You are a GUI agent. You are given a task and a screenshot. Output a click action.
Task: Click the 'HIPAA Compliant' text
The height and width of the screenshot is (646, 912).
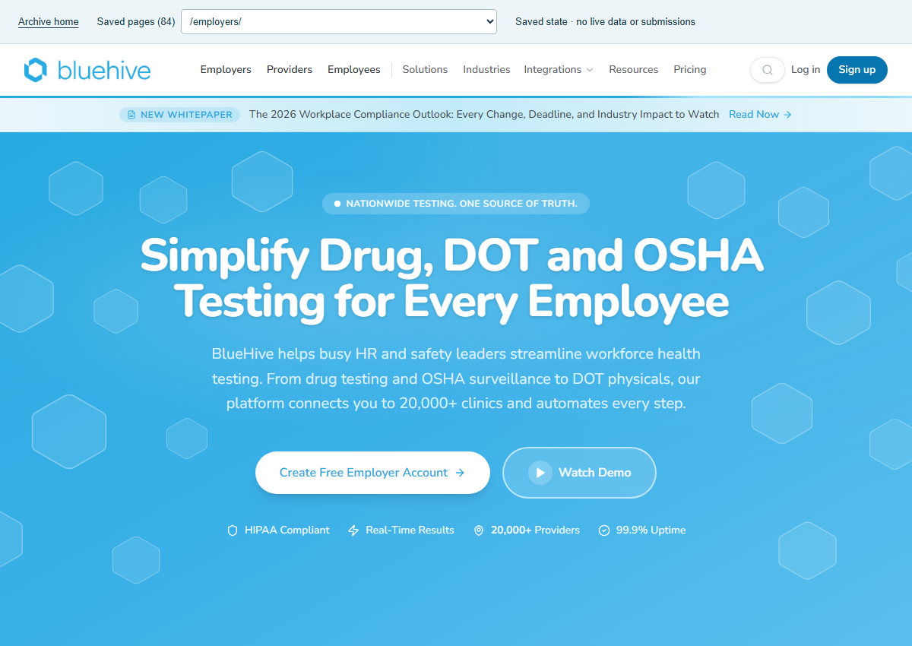[x=287, y=530]
